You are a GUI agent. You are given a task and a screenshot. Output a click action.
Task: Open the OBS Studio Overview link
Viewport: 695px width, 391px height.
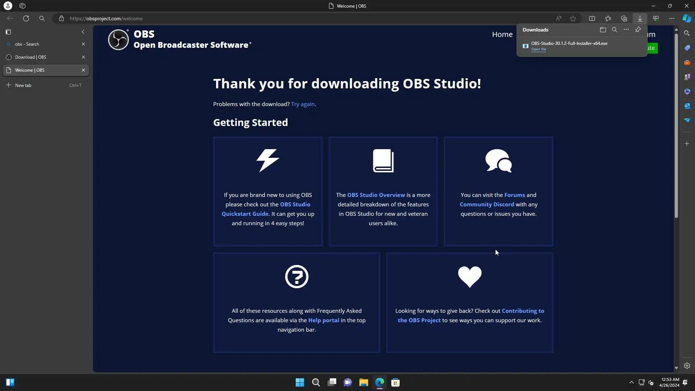[x=376, y=195]
